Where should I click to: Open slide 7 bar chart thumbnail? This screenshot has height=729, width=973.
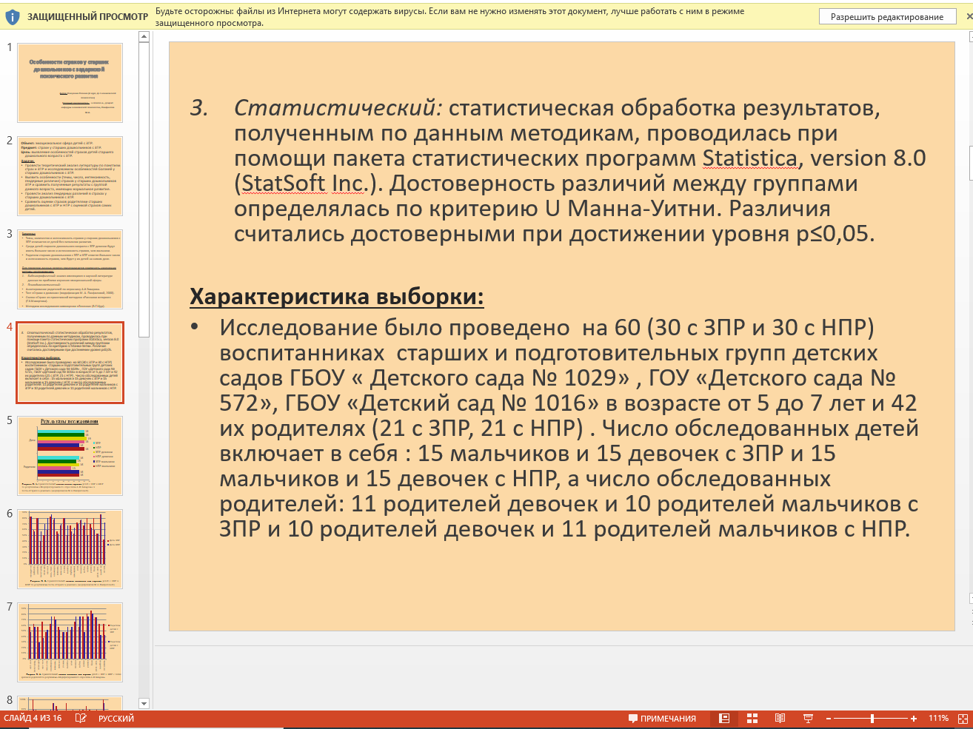tap(70, 642)
